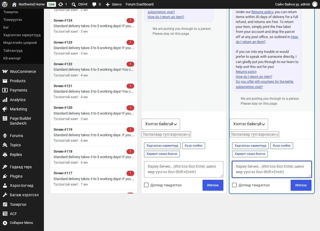
Task: Open the Мэдлэгийн цоорхой submenu item
Action: pos(20,42)
